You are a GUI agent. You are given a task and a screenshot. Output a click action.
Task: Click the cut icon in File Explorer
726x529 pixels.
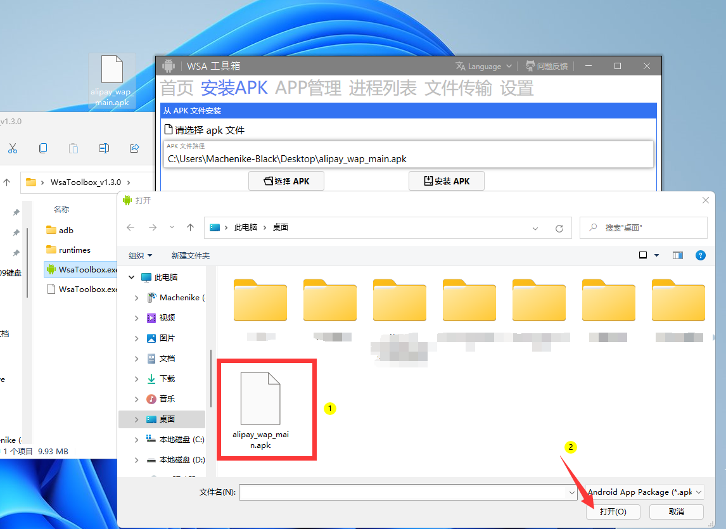point(13,148)
